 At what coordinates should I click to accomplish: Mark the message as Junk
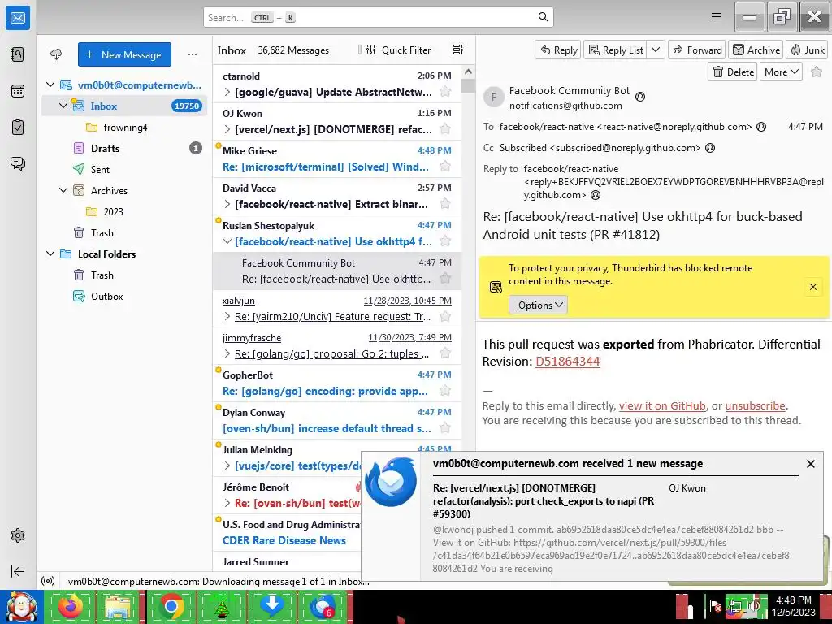[807, 50]
